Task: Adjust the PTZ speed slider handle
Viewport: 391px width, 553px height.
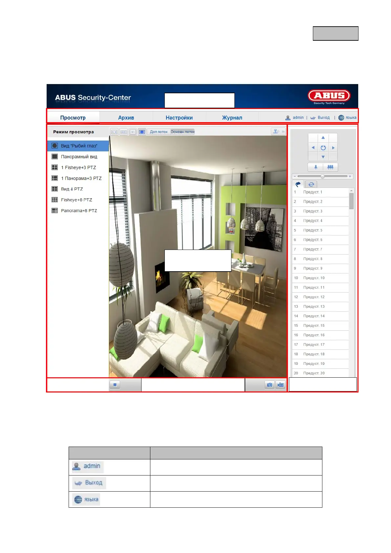Action: point(322,176)
